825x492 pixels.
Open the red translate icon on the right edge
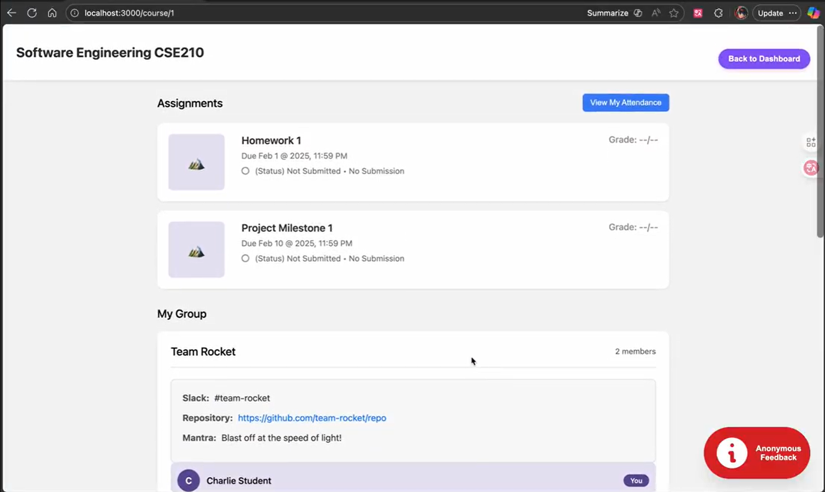(x=811, y=167)
